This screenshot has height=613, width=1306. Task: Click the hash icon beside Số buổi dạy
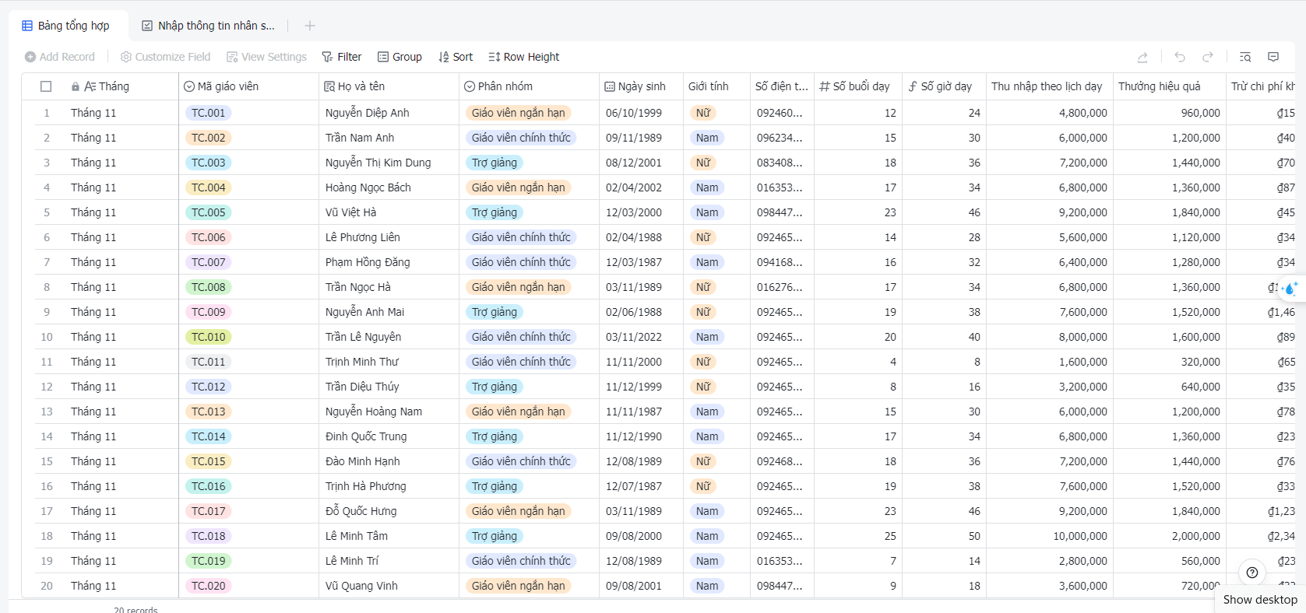tap(825, 86)
